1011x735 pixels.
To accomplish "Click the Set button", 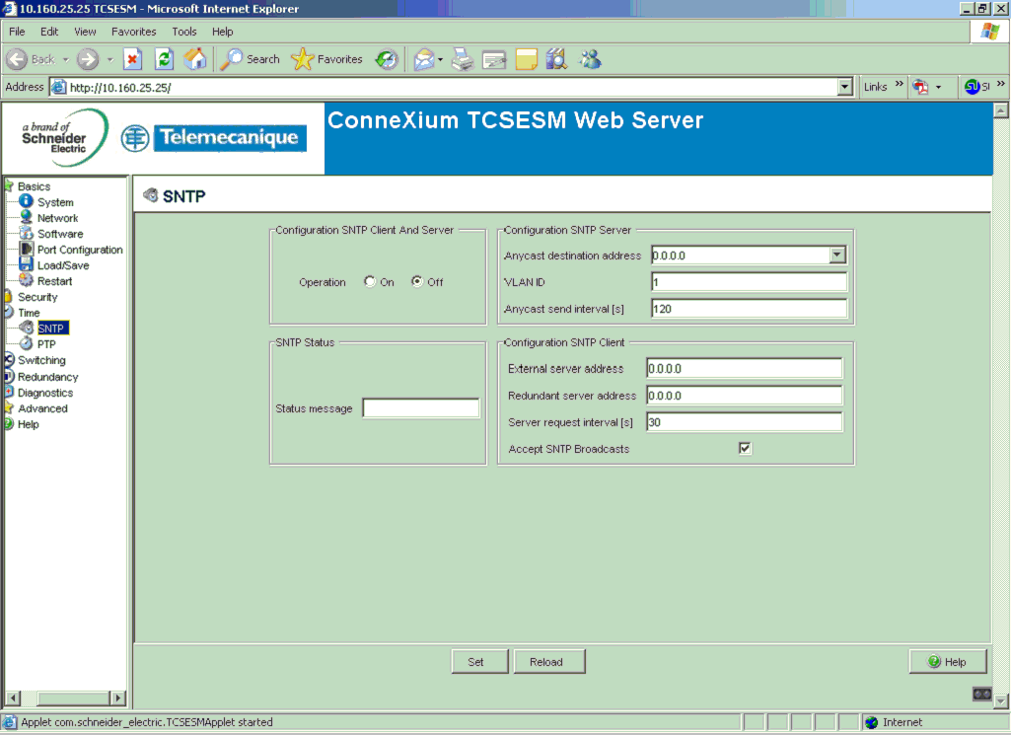I will (479, 661).
